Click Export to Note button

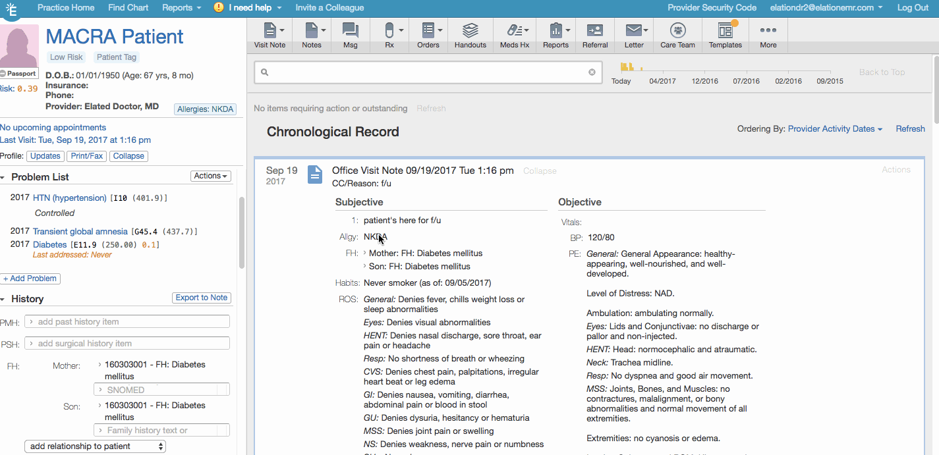(x=201, y=298)
